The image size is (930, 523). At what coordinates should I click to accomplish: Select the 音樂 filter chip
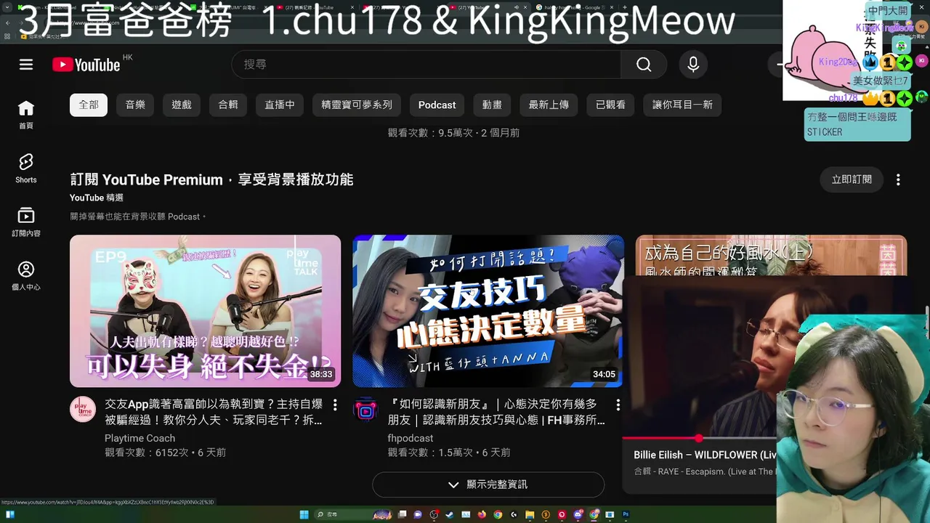pos(135,105)
